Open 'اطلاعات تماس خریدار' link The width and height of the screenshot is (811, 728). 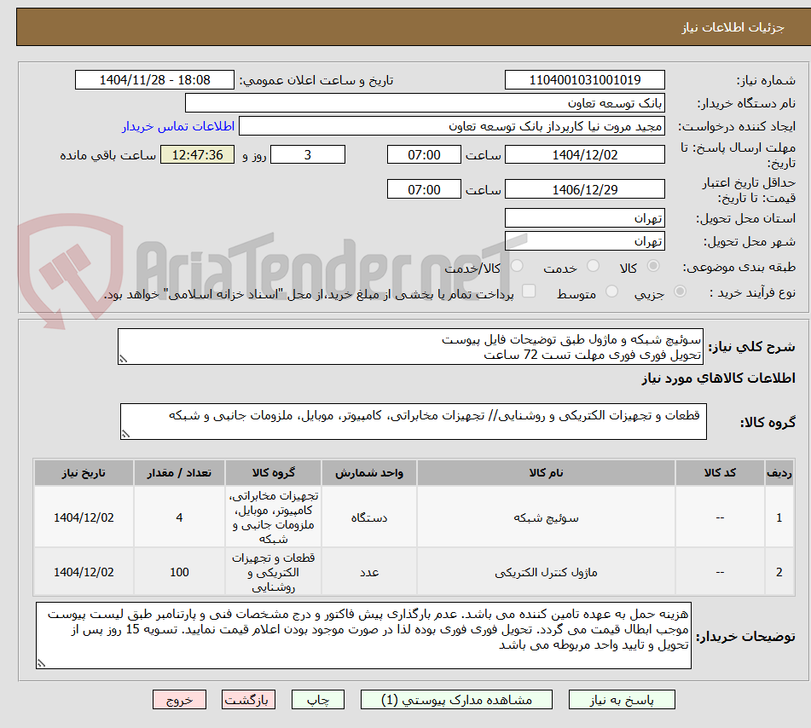178,126
